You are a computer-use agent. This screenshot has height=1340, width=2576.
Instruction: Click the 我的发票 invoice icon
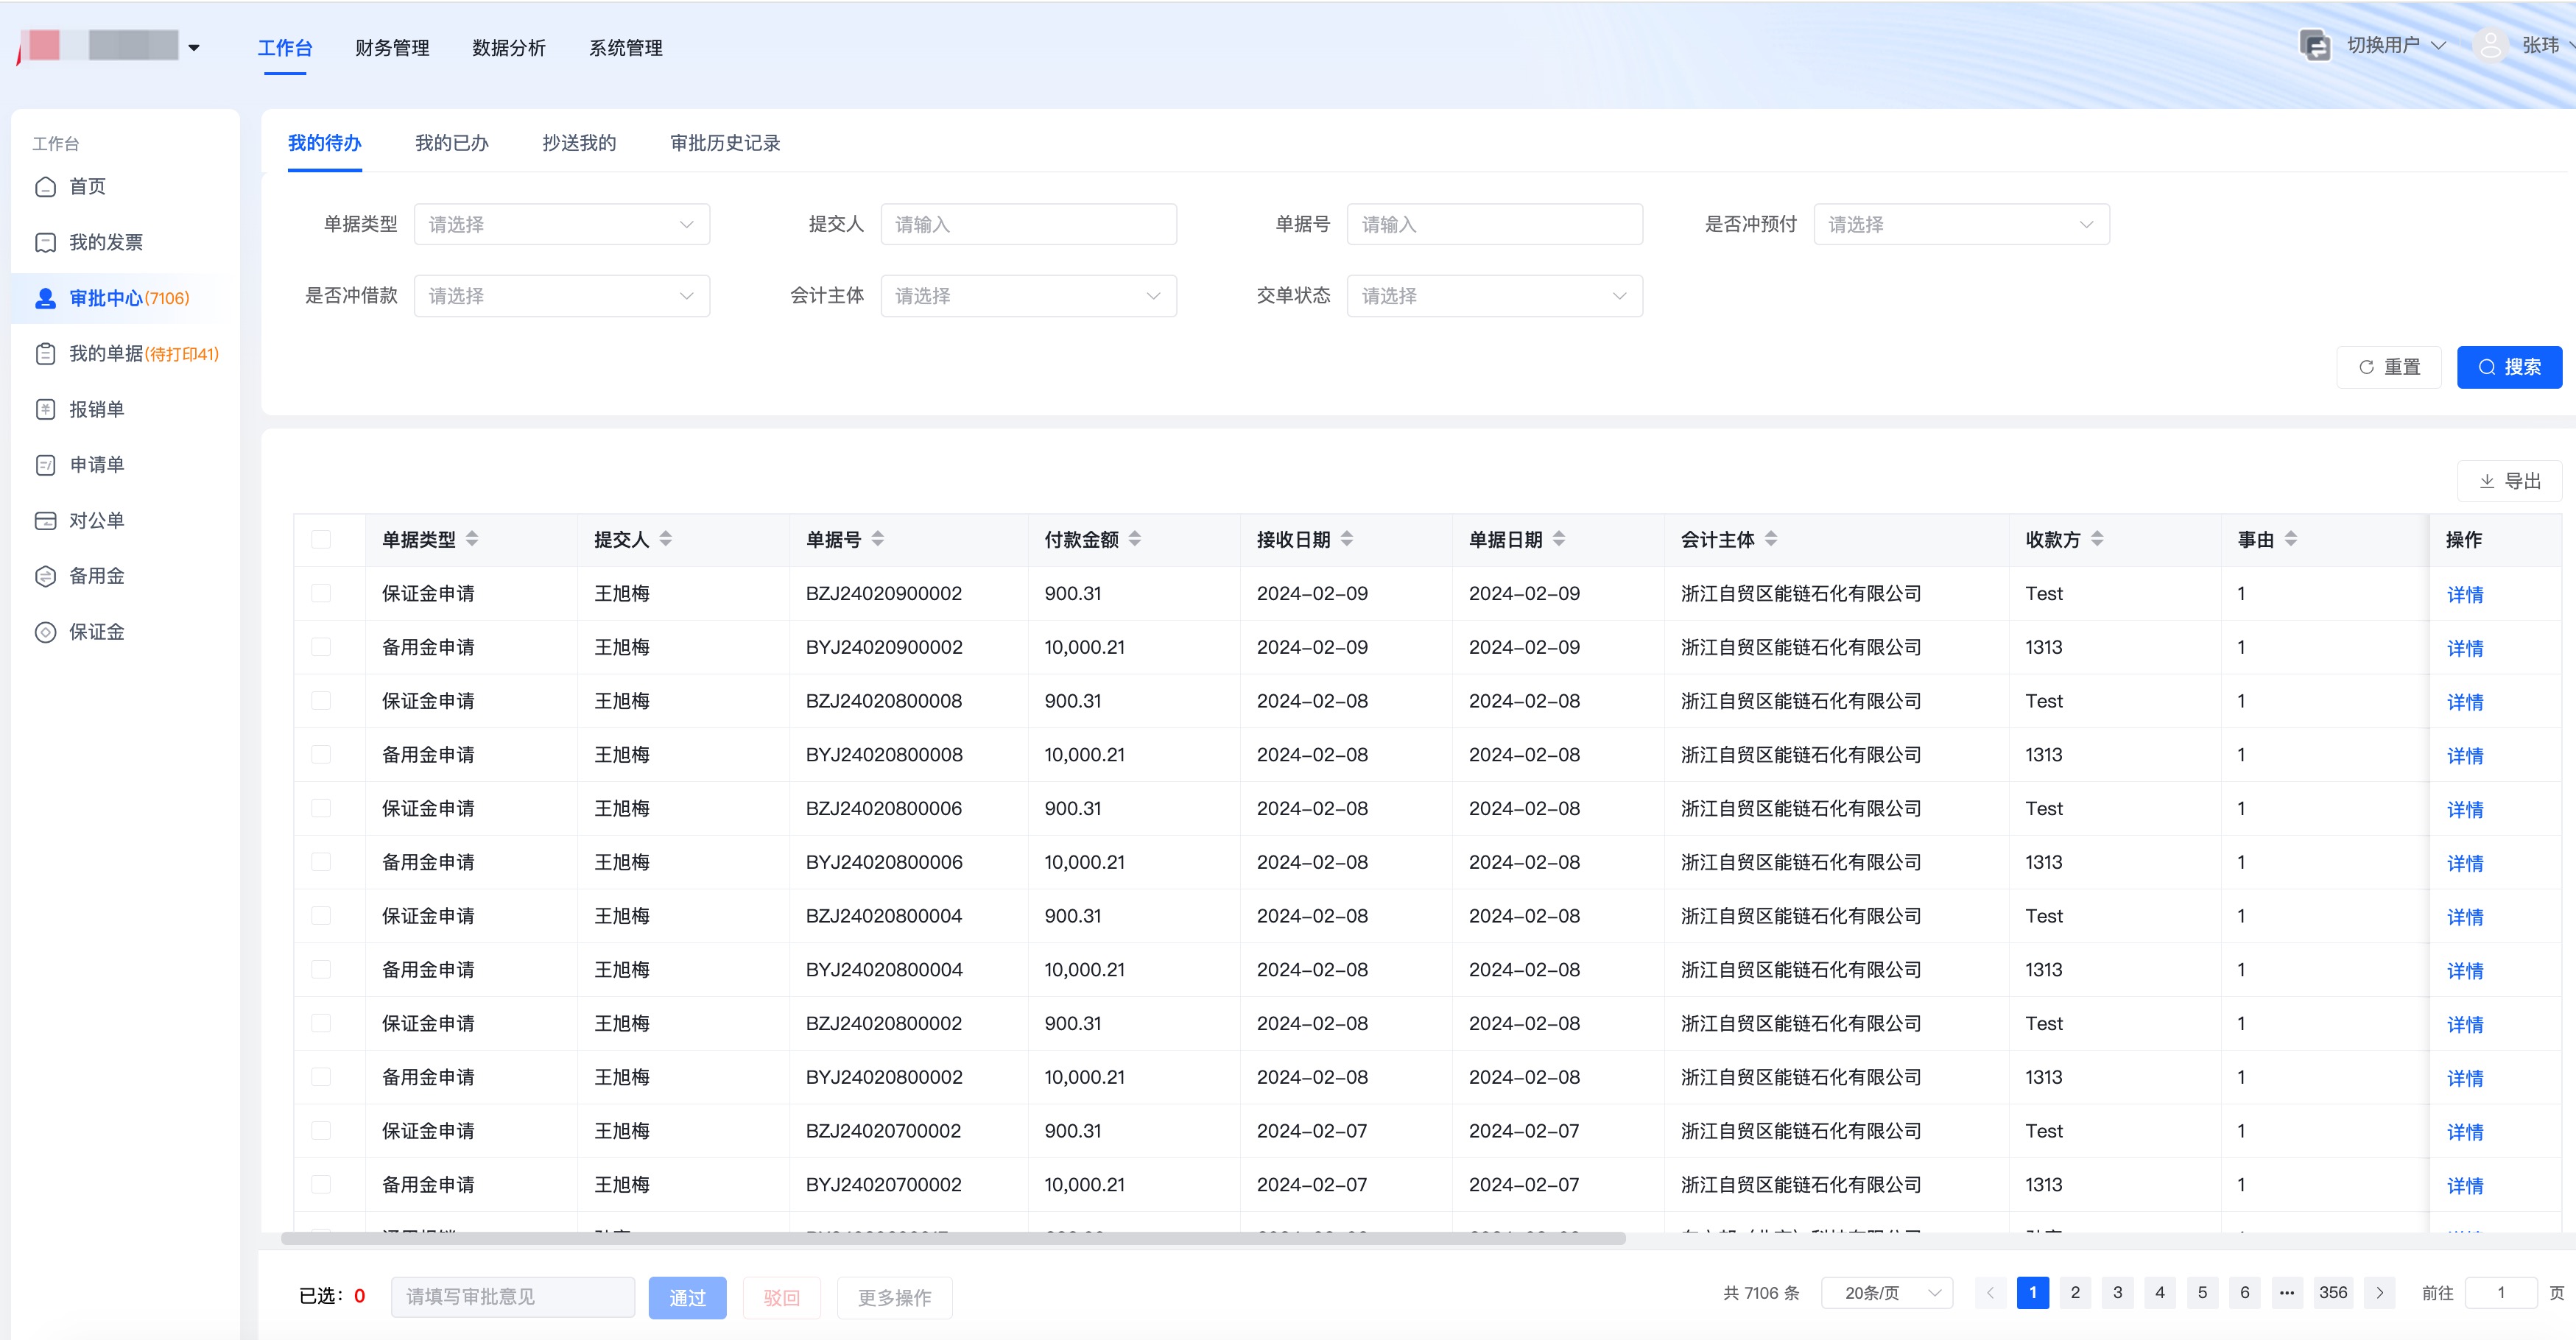tap(45, 243)
